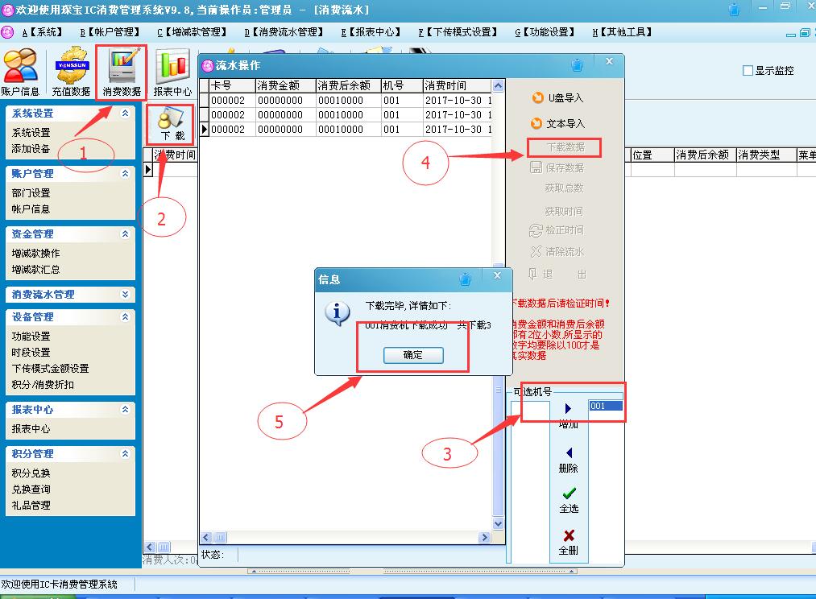The image size is (816, 599).
Task: Click the 获取时间 button
Action: (564, 211)
